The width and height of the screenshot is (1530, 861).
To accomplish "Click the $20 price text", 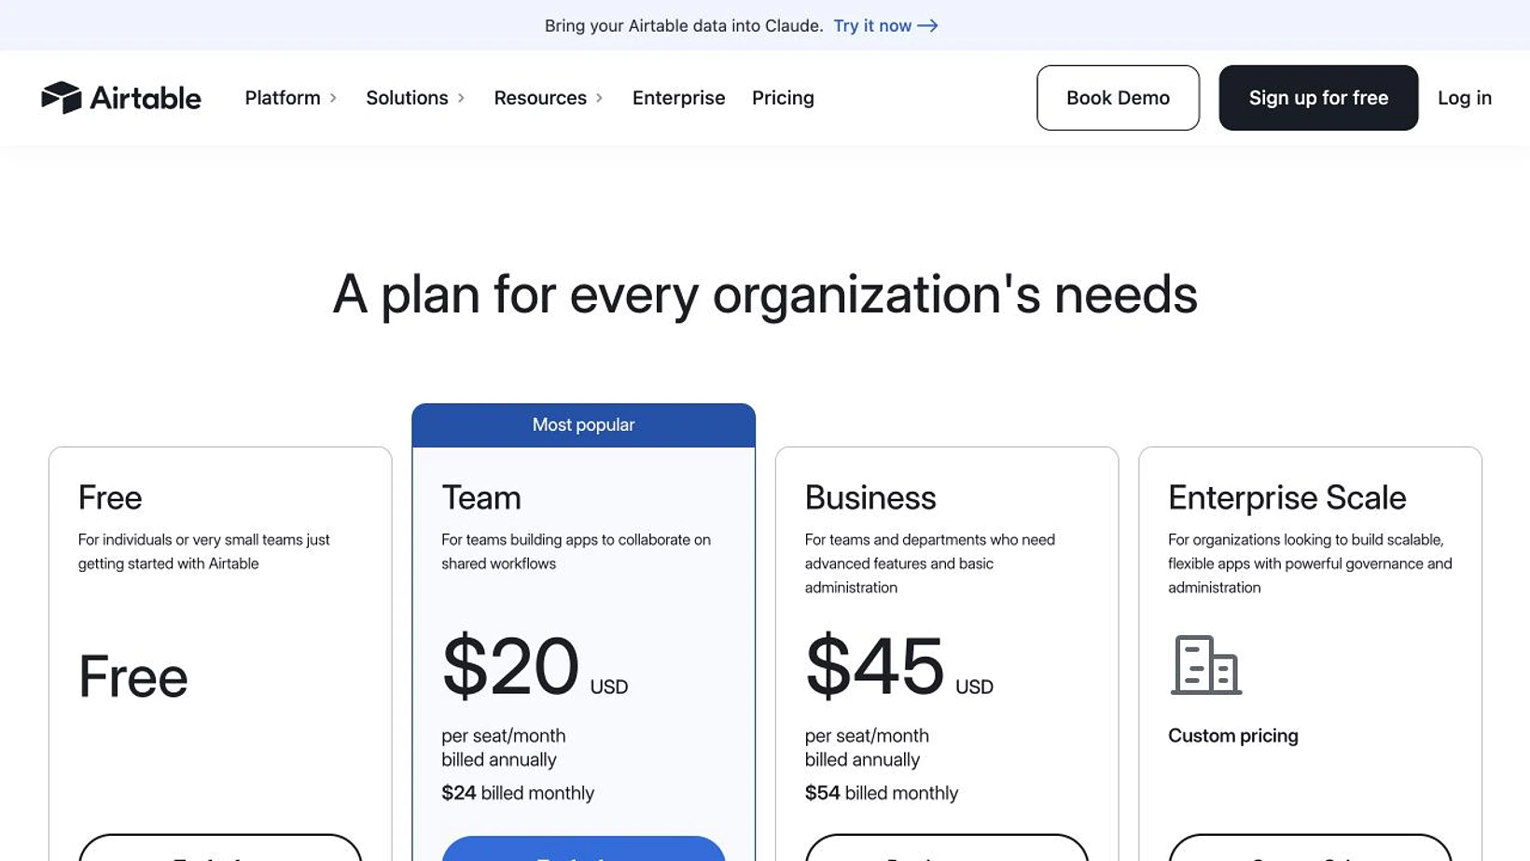I will [510, 666].
